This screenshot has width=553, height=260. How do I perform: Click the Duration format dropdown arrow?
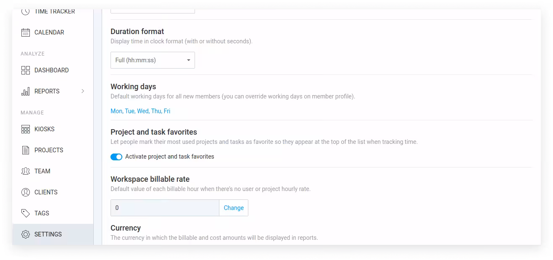189,60
